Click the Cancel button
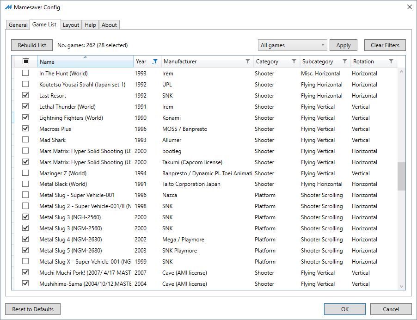The image size is (417, 320). (391, 309)
